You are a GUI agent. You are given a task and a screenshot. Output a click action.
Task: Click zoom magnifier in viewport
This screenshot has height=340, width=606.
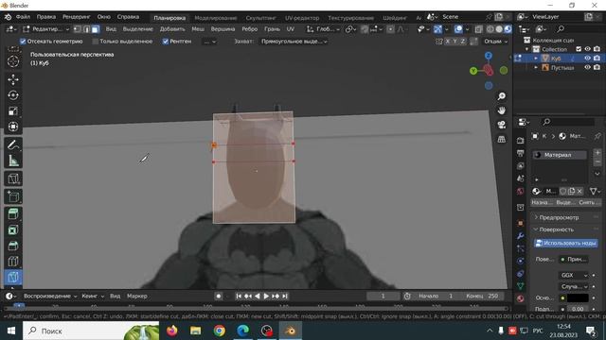pos(501,96)
